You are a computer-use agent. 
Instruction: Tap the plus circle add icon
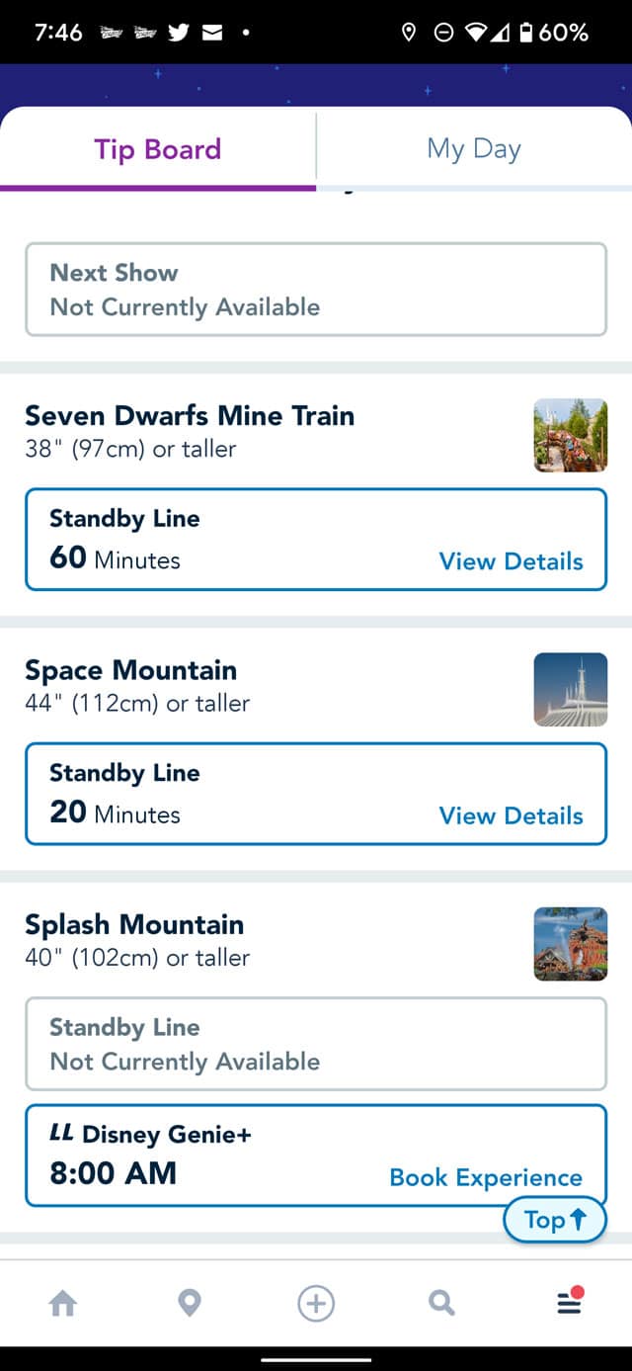[x=316, y=1304]
